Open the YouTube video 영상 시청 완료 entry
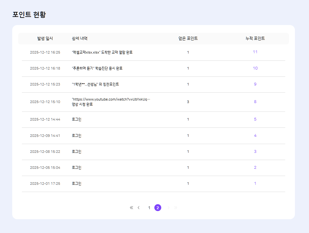The image size is (309, 233). [111, 102]
